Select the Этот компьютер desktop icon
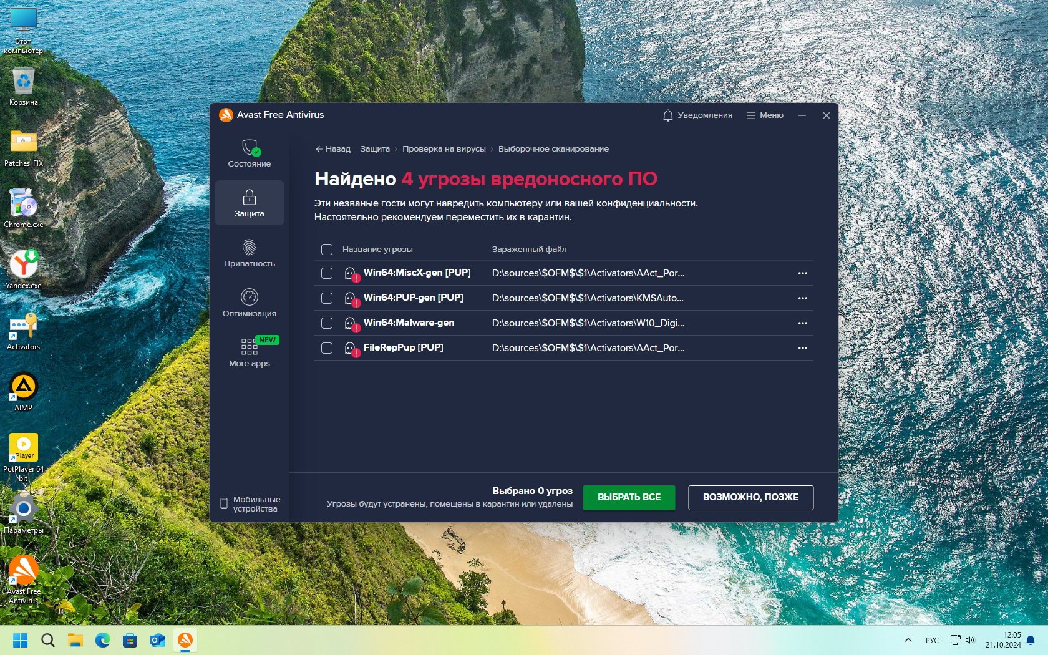1048x655 pixels. coord(24,31)
